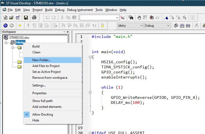Click the grey swap arrows icon
The height and width of the screenshot is (134, 205).
(193, 18)
